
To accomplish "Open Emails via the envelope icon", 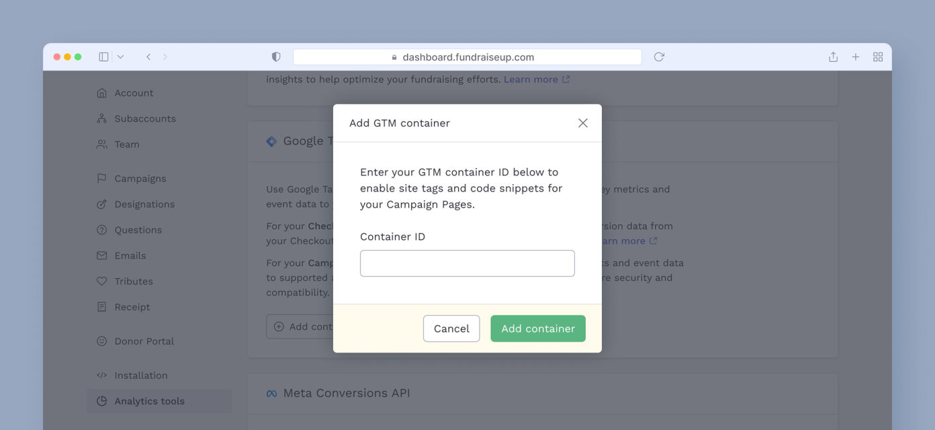I will coord(101,255).
